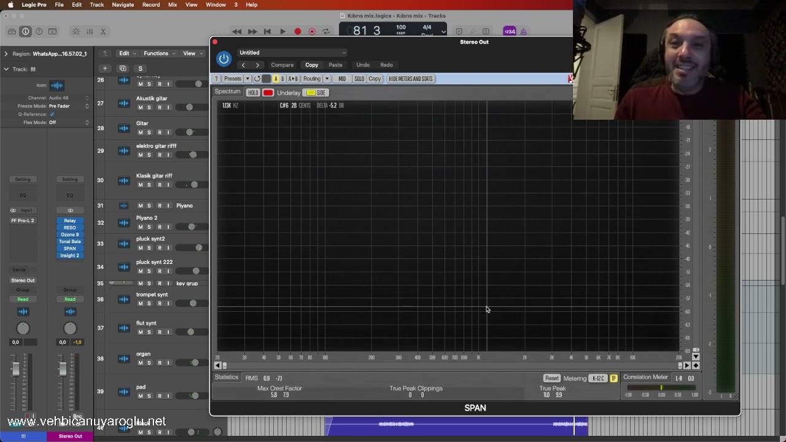786x442 pixels.
Task: Go to next plugin preset arrow
Action: click(x=258, y=65)
